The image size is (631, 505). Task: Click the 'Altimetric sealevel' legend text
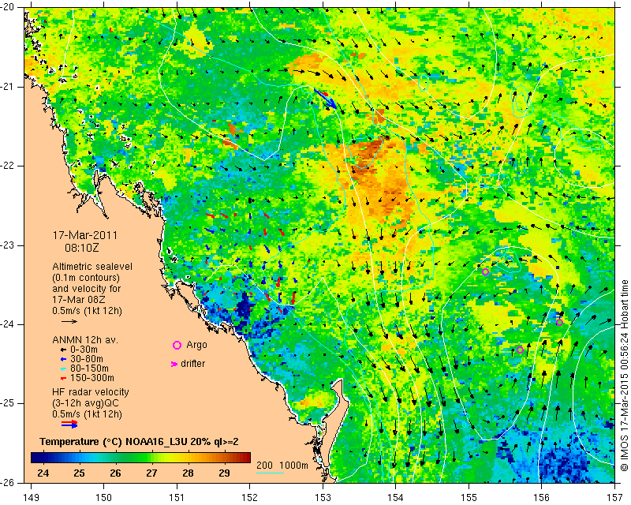click(92, 267)
